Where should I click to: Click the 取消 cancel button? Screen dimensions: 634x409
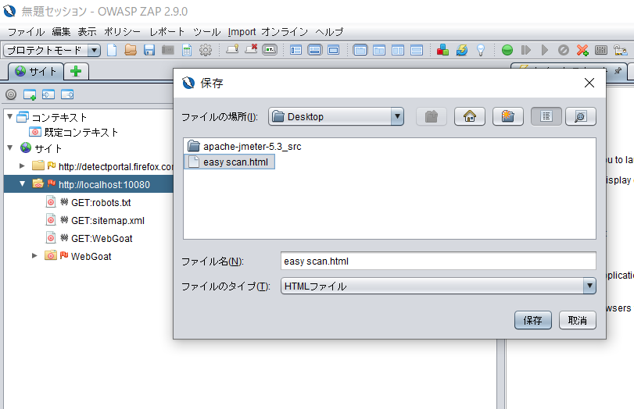tap(578, 320)
